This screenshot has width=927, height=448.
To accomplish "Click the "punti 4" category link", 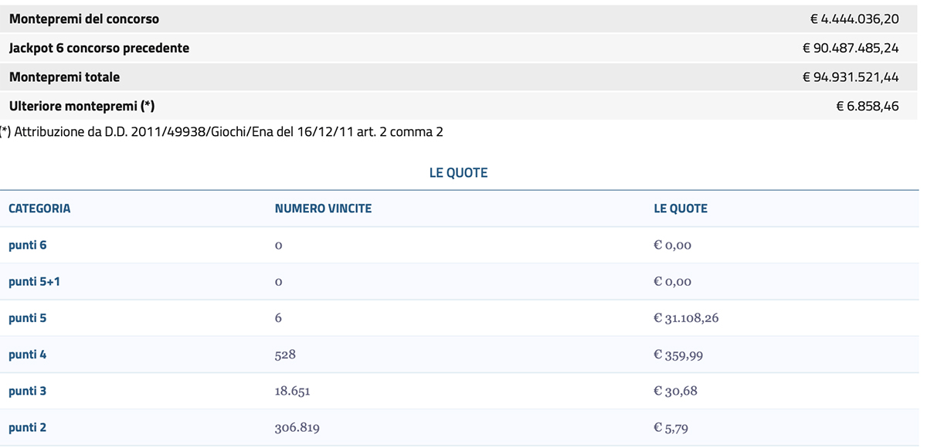I will tap(28, 355).
